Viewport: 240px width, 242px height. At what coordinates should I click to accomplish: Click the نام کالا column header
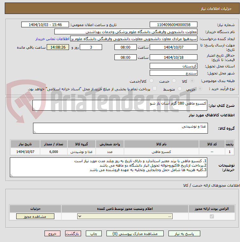coord(161,144)
